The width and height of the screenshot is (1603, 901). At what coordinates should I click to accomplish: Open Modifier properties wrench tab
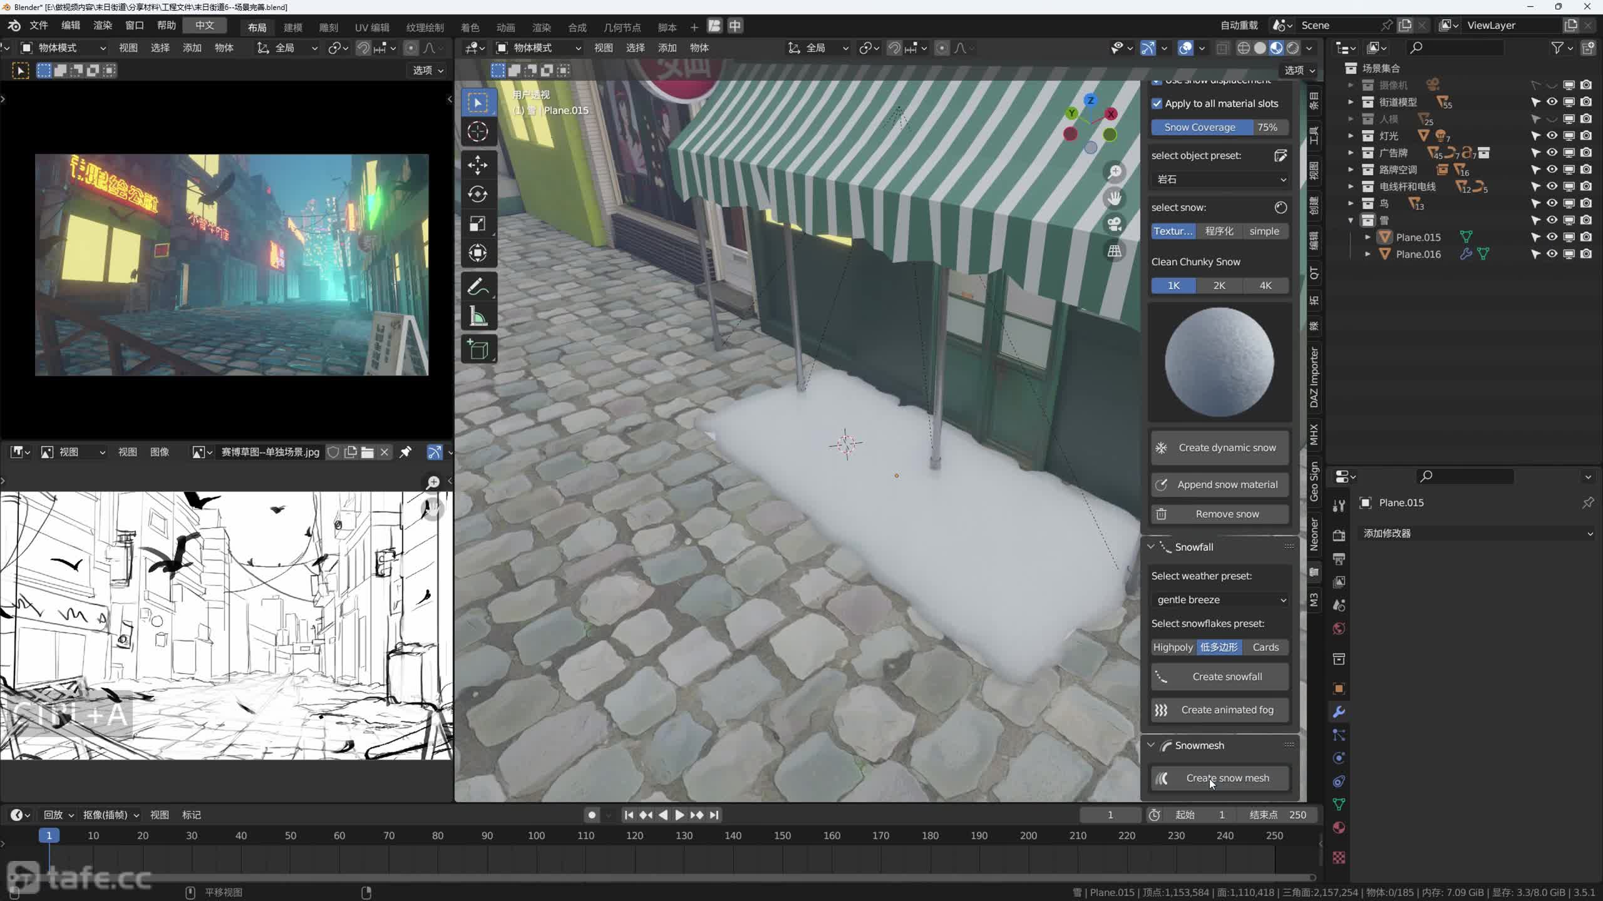(1339, 712)
